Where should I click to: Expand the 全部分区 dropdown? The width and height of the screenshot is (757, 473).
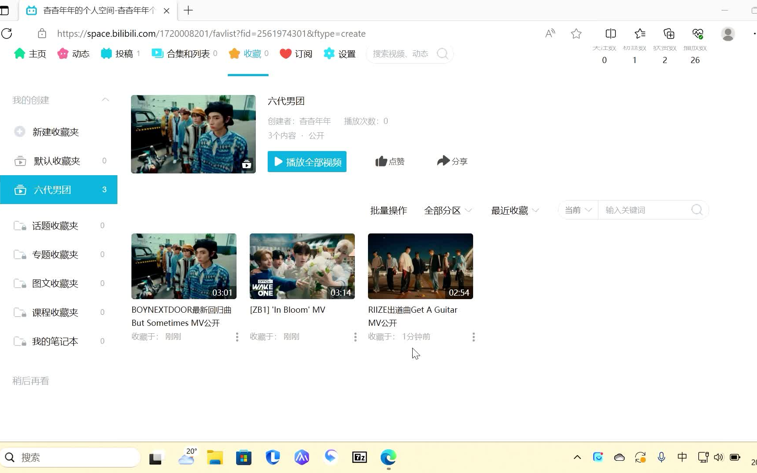[x=448, y=210]
